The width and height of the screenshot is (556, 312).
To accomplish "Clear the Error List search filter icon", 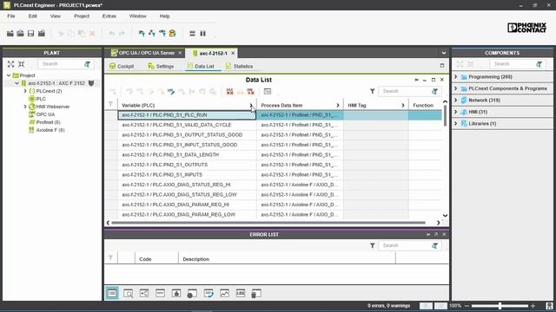I will 434,246.
